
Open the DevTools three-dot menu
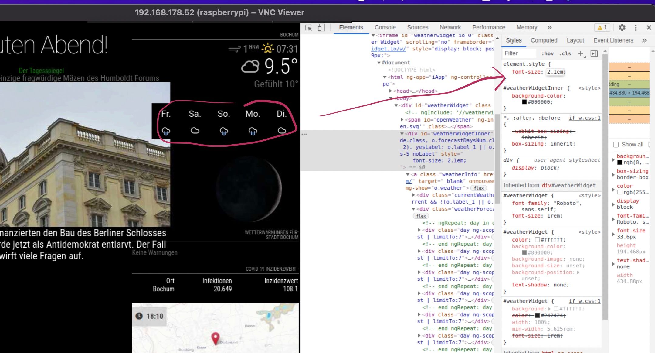(636, 28)
